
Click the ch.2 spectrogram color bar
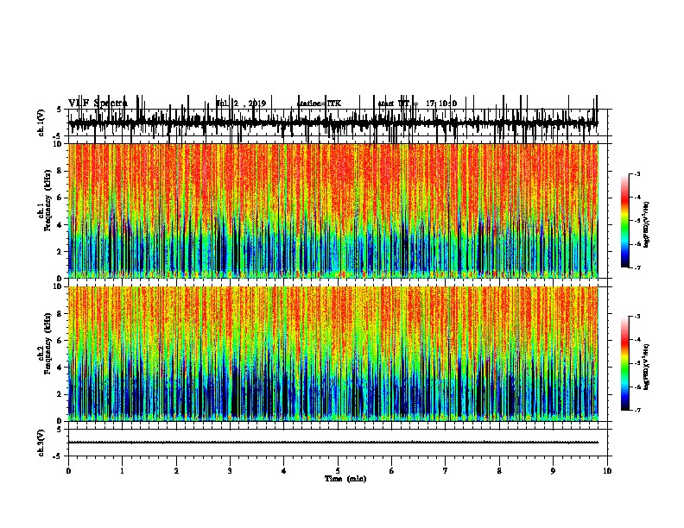625,363
